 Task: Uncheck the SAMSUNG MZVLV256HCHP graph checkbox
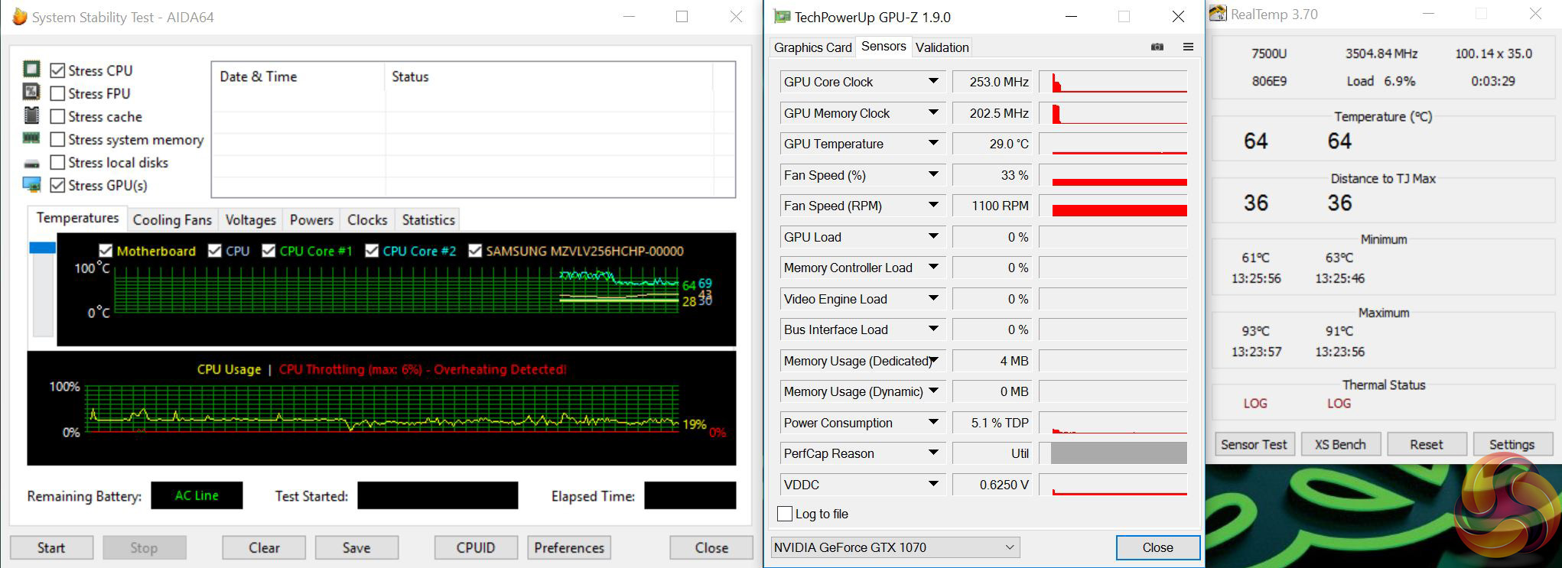475,251
